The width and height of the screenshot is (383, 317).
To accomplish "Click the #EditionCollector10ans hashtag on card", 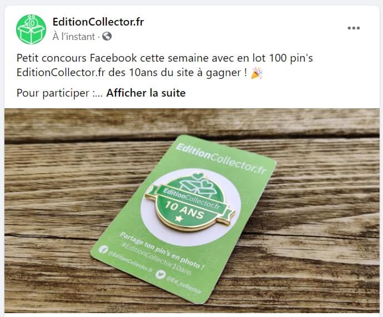I will [156, 259].
